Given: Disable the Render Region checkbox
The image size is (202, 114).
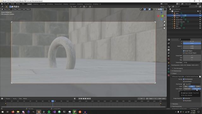Looking at the screenshot, I should coord(184,51).
